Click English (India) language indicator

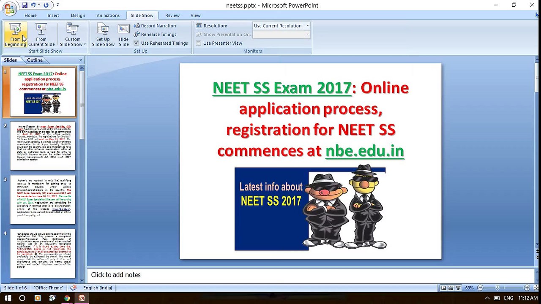98,288
